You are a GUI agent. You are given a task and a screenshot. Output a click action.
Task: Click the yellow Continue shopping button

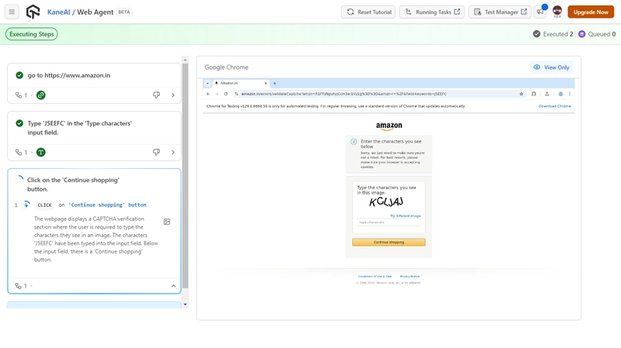389,242
